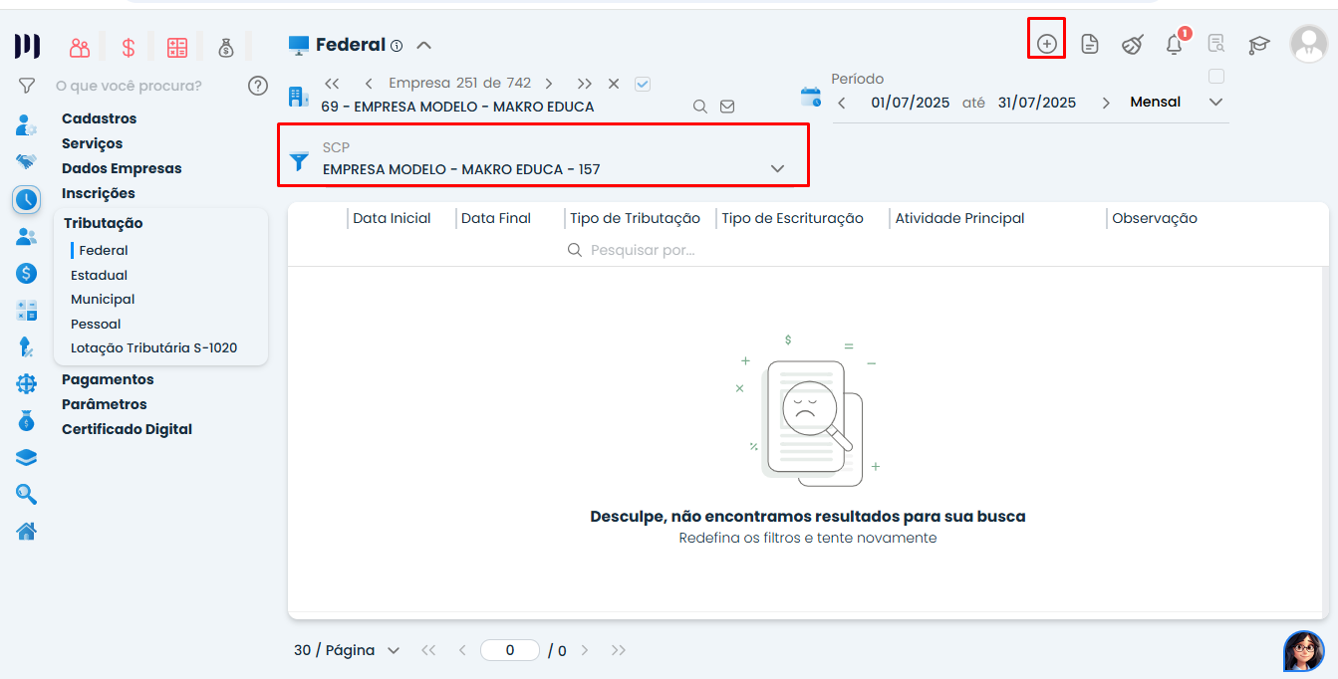Open Inscrições menu
The height and width of the screenshot is (679, 1338).
pos(99,193)
